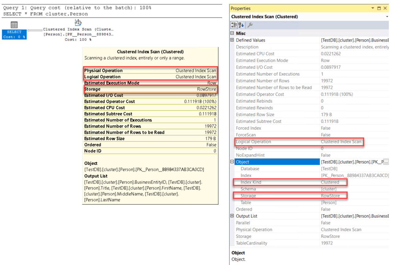Collapse the Misc category

coord(232,33)
